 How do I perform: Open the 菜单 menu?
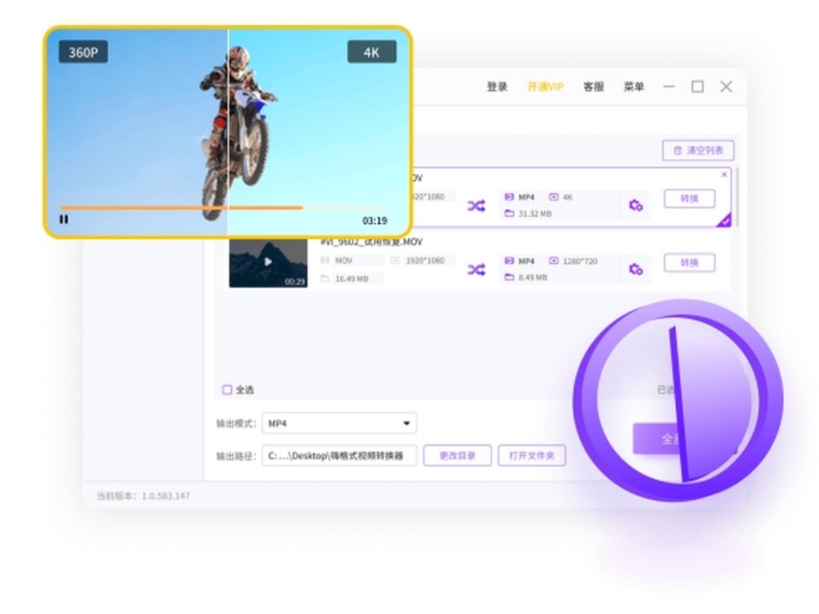635,86
